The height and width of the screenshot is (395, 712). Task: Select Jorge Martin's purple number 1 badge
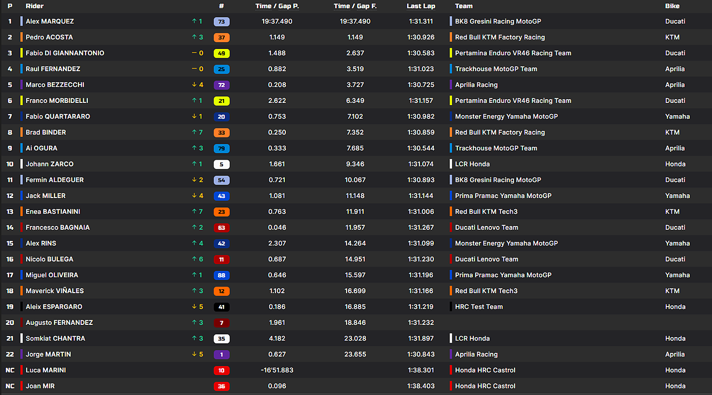pyautogui.click(x=221, y=354)
